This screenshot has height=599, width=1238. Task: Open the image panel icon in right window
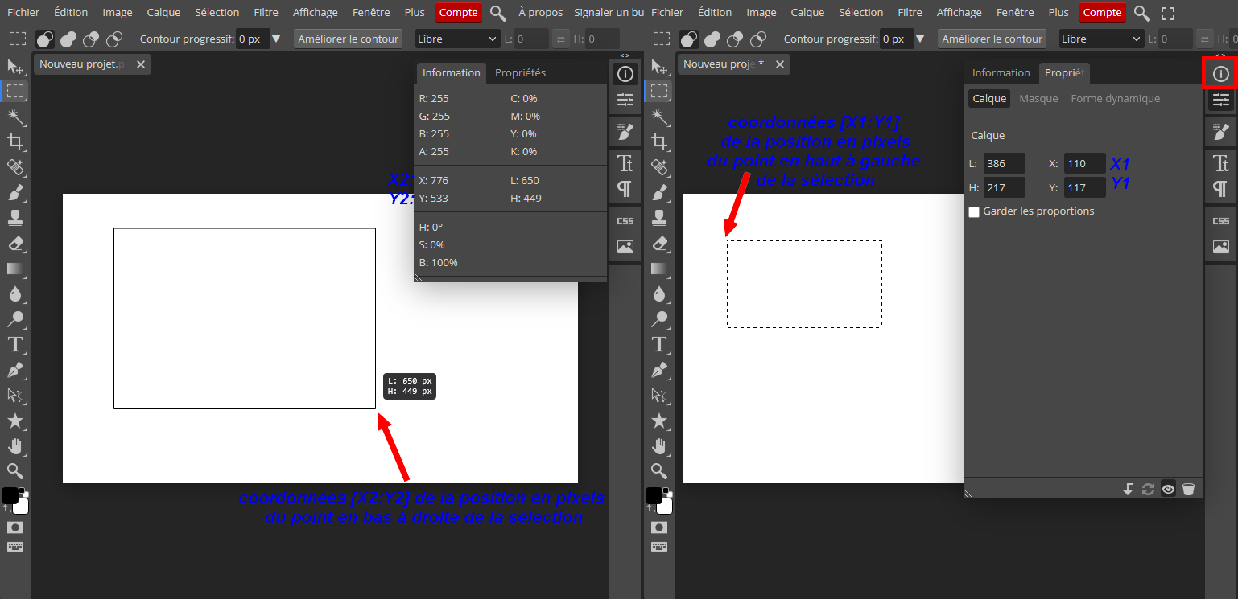pyautogui.click(x=1221, y=247)
